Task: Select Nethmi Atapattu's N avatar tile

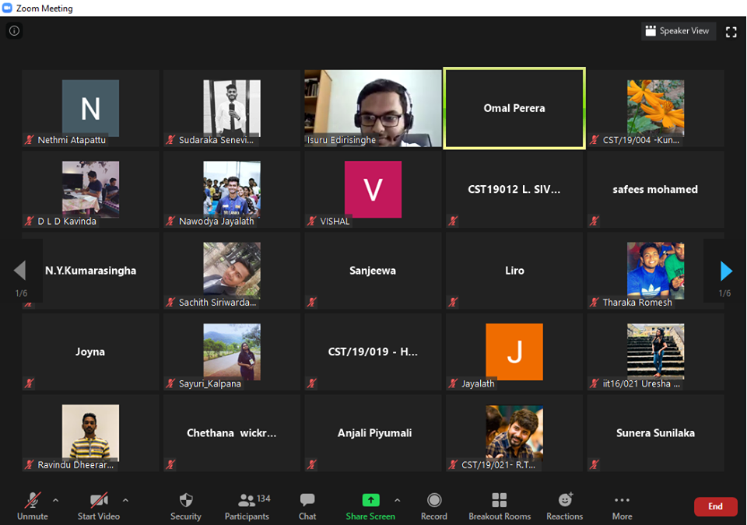Action: [90, 108]
